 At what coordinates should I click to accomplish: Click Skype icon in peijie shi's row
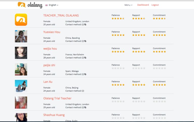85,74
